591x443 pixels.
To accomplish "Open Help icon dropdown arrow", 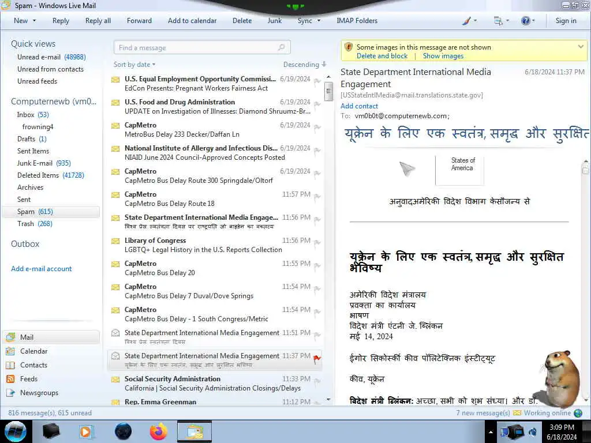I will (533, 21).
